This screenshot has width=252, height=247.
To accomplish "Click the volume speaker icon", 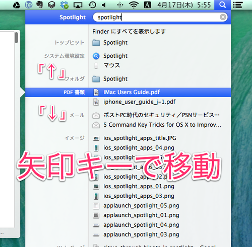I will 104,5.
